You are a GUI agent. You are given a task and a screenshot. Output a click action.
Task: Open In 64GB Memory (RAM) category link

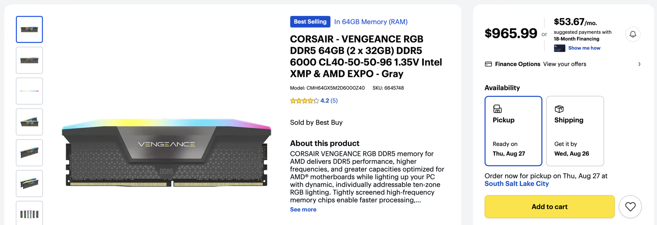[371, 22]
